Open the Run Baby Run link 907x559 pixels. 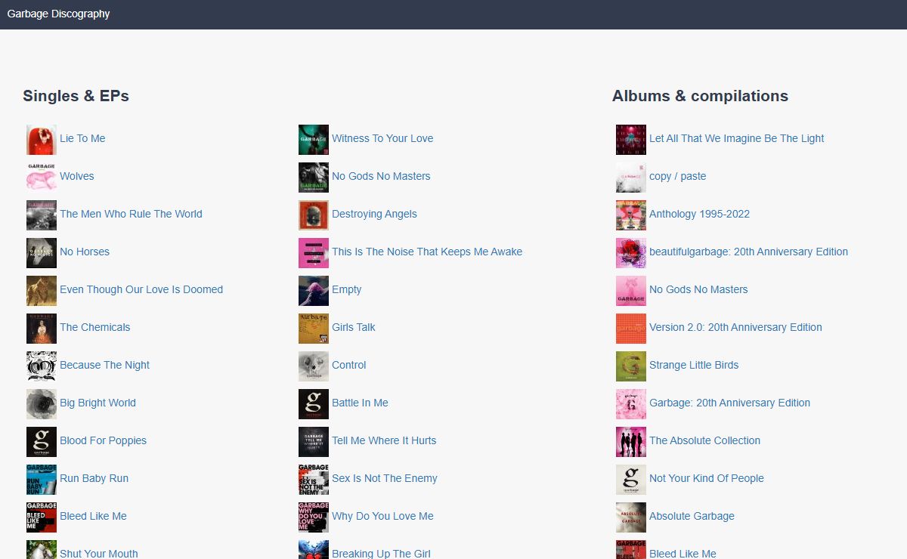tap(94, 478)
